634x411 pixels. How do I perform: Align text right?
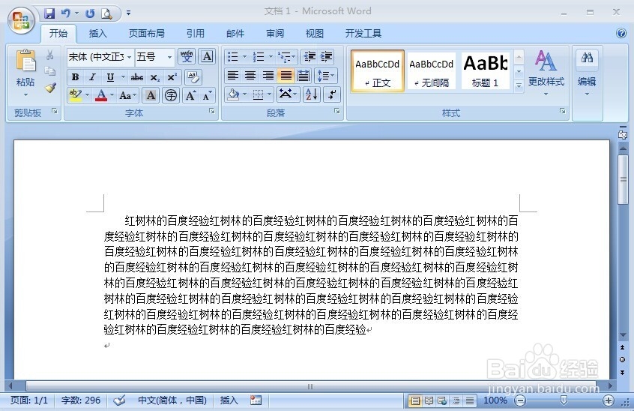point(268,76)
